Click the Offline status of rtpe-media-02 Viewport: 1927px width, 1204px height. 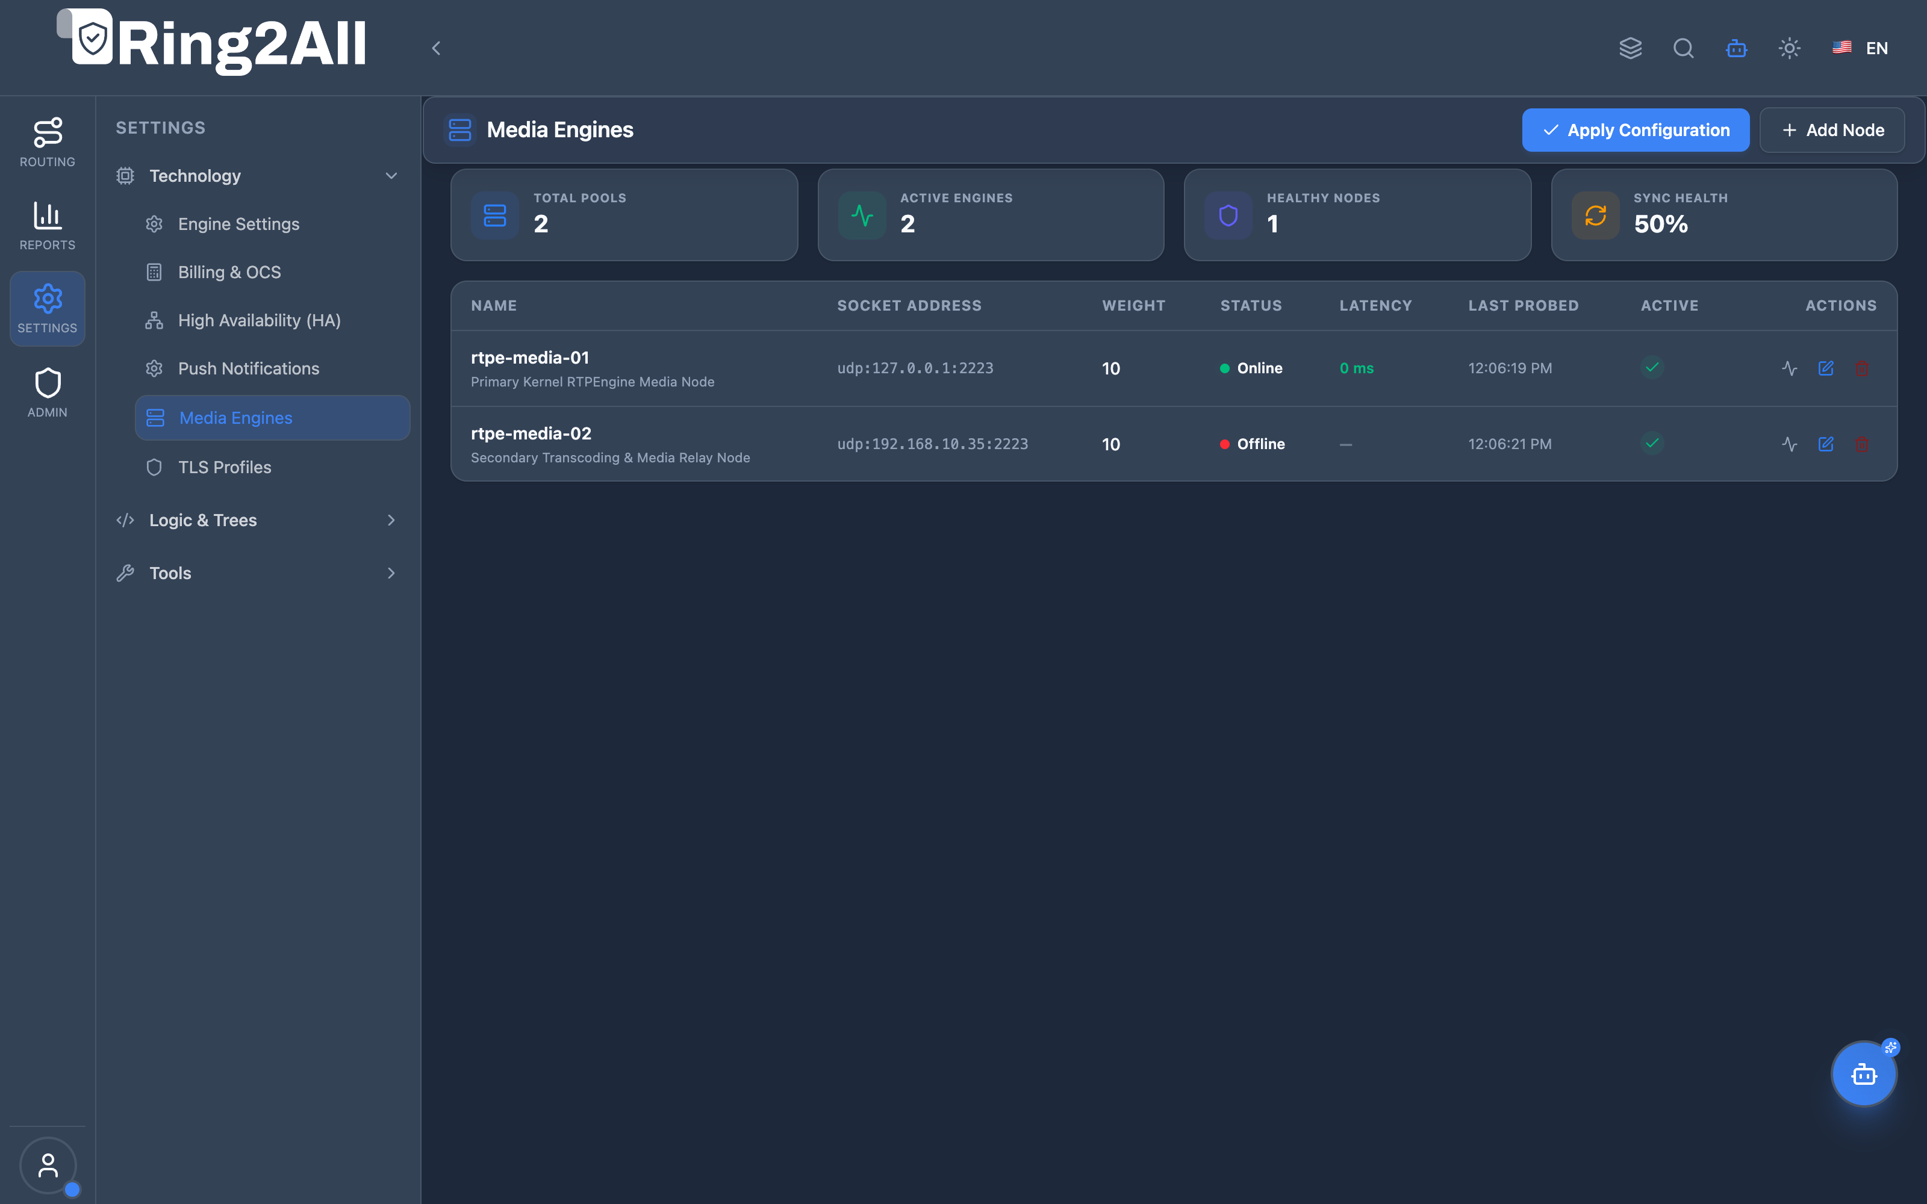[x=1253, y=444]
